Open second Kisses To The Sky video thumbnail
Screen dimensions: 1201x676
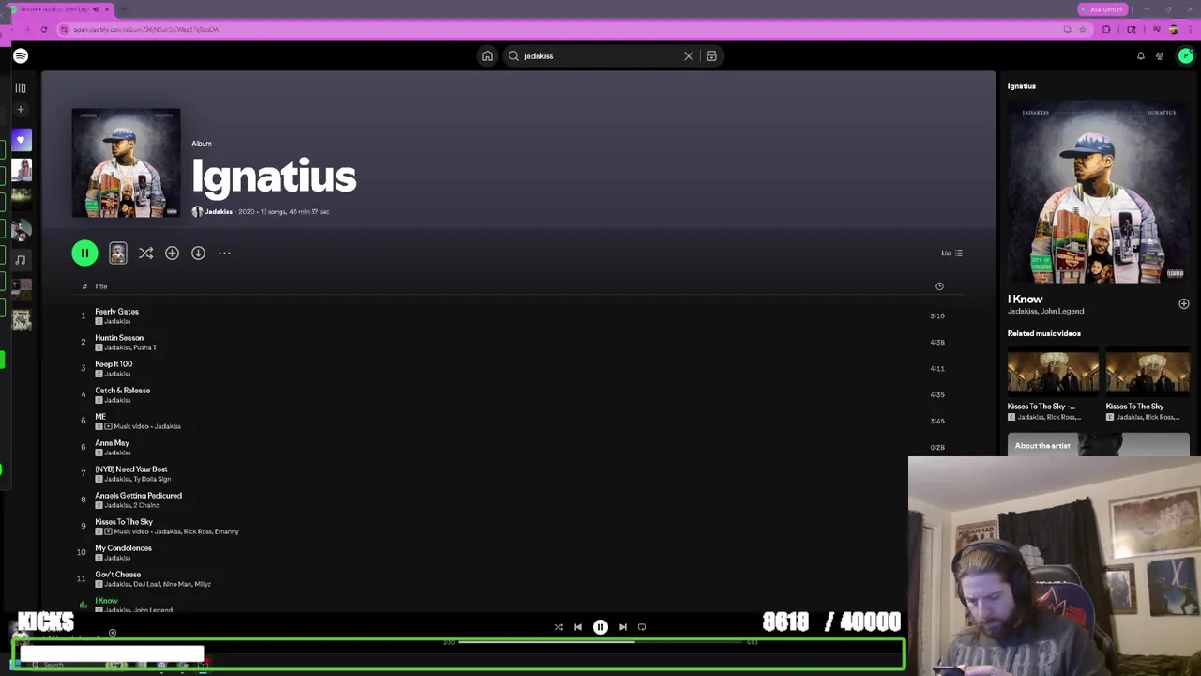pyautogui.click(x=1148, y=371)
